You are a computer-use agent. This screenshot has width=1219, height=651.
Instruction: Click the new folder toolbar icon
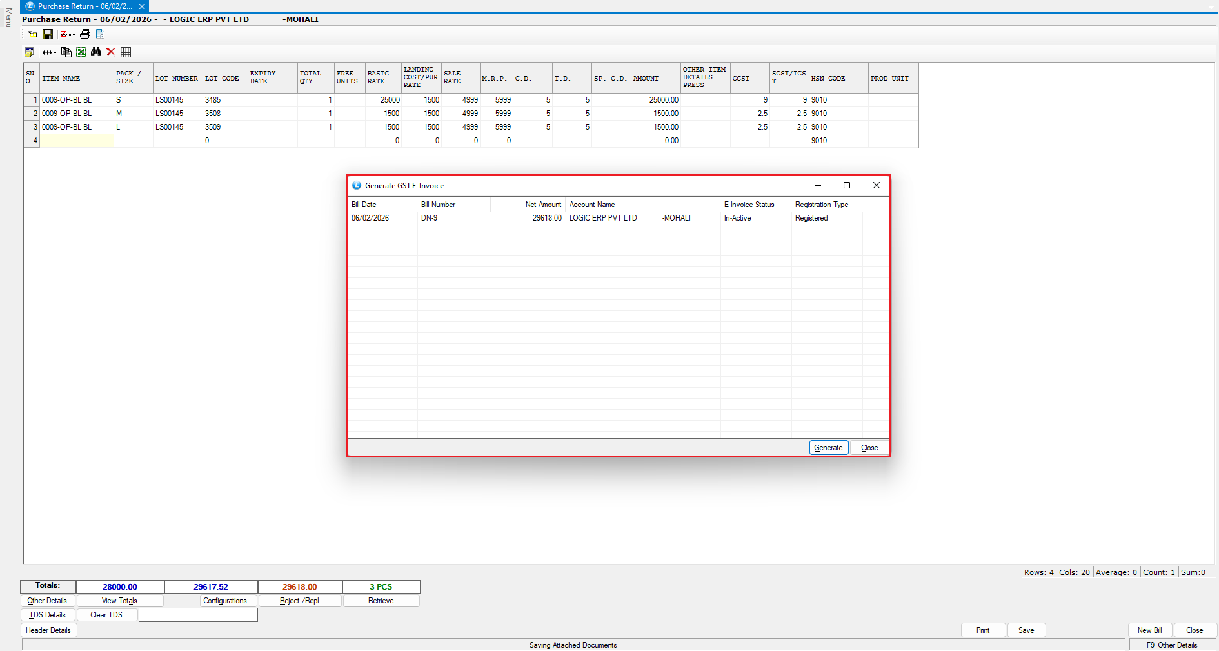32,34
